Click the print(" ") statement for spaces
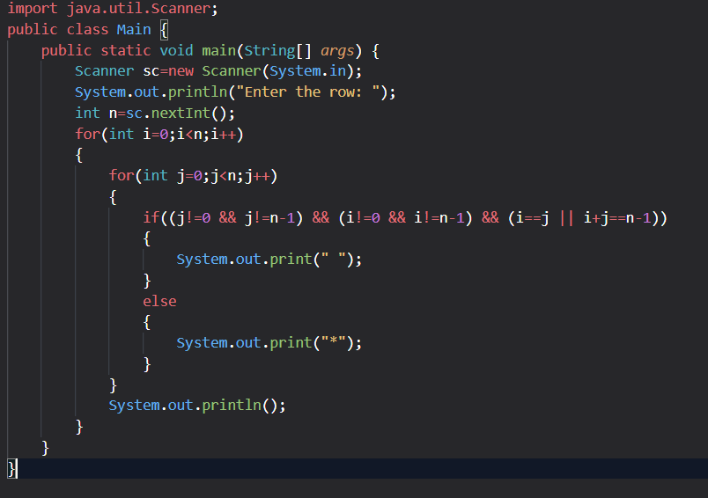The image size is (708, 498). pyautogui.click(x=269, y=260)
